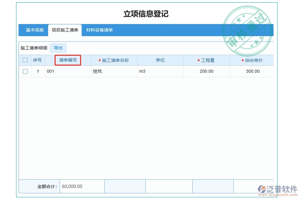The image size is (301, 200).
Task: Select the 项目施工清单 tab
Action: (x=65, y=30)
